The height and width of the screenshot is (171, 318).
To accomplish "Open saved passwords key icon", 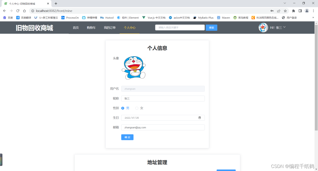I will (x=272, y=11).
